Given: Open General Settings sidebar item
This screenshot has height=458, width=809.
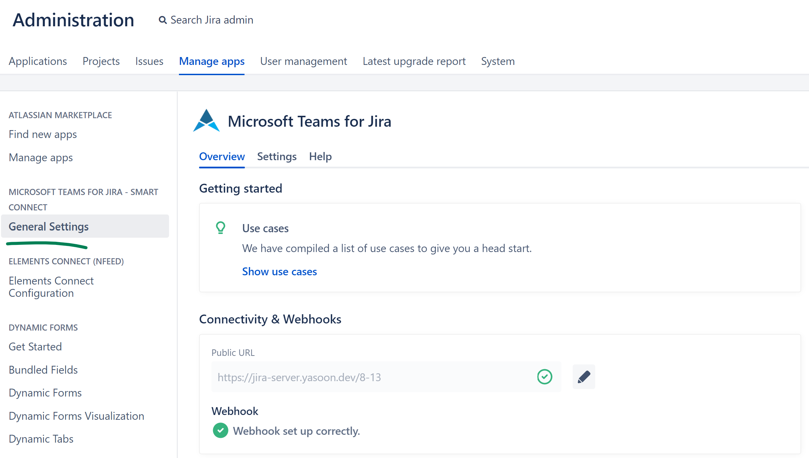Looking at the screenshot, I should pyautogui.click(x=49, y=226).
